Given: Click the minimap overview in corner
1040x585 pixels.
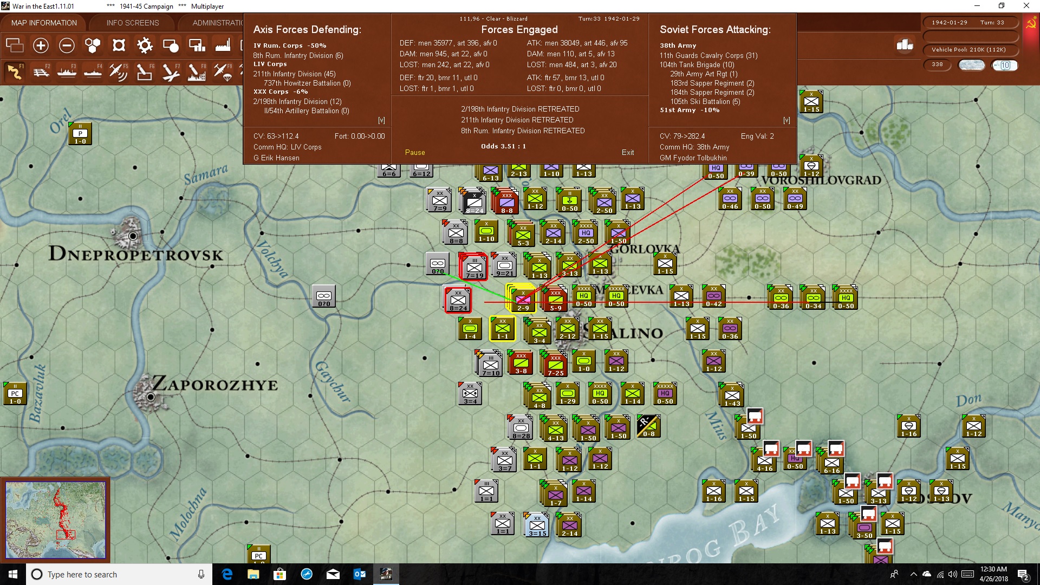Looking at the screenshot, I should click(x=55, y=520).
